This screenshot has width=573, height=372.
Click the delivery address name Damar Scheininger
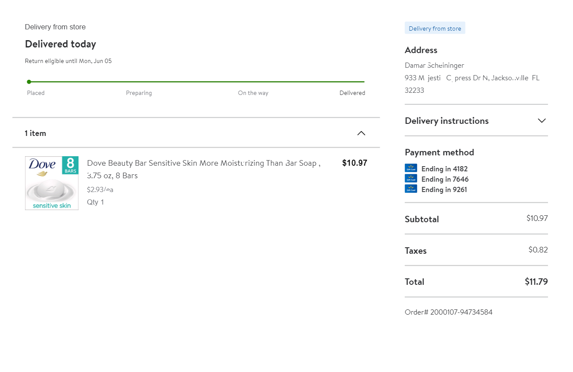[x=434, y=66]
